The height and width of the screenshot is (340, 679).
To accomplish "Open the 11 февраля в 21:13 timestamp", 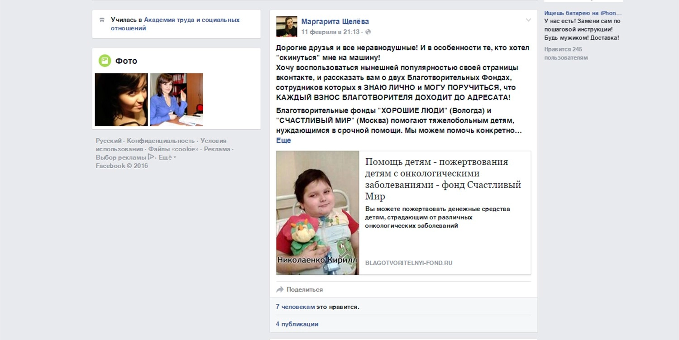I will [x=330, y=32].
